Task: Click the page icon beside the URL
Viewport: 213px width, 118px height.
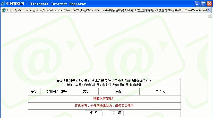Action: click(4, 10)
